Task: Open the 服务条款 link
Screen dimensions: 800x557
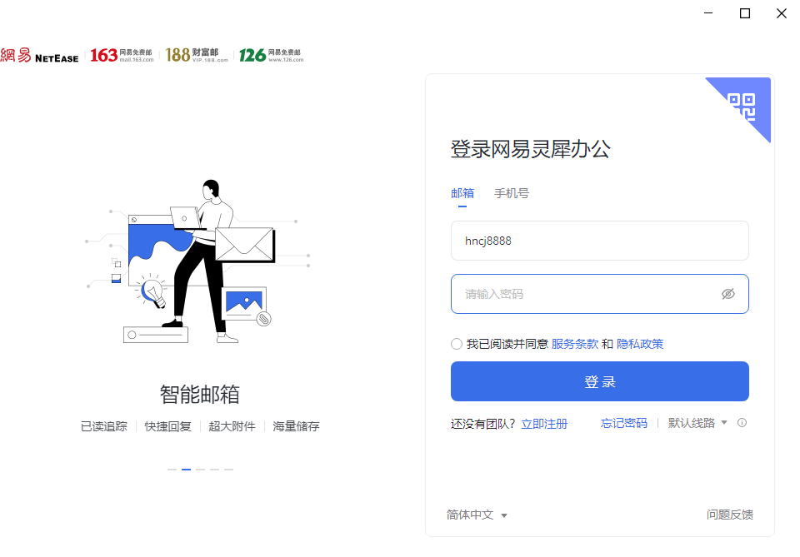Action: coord(574,344)
